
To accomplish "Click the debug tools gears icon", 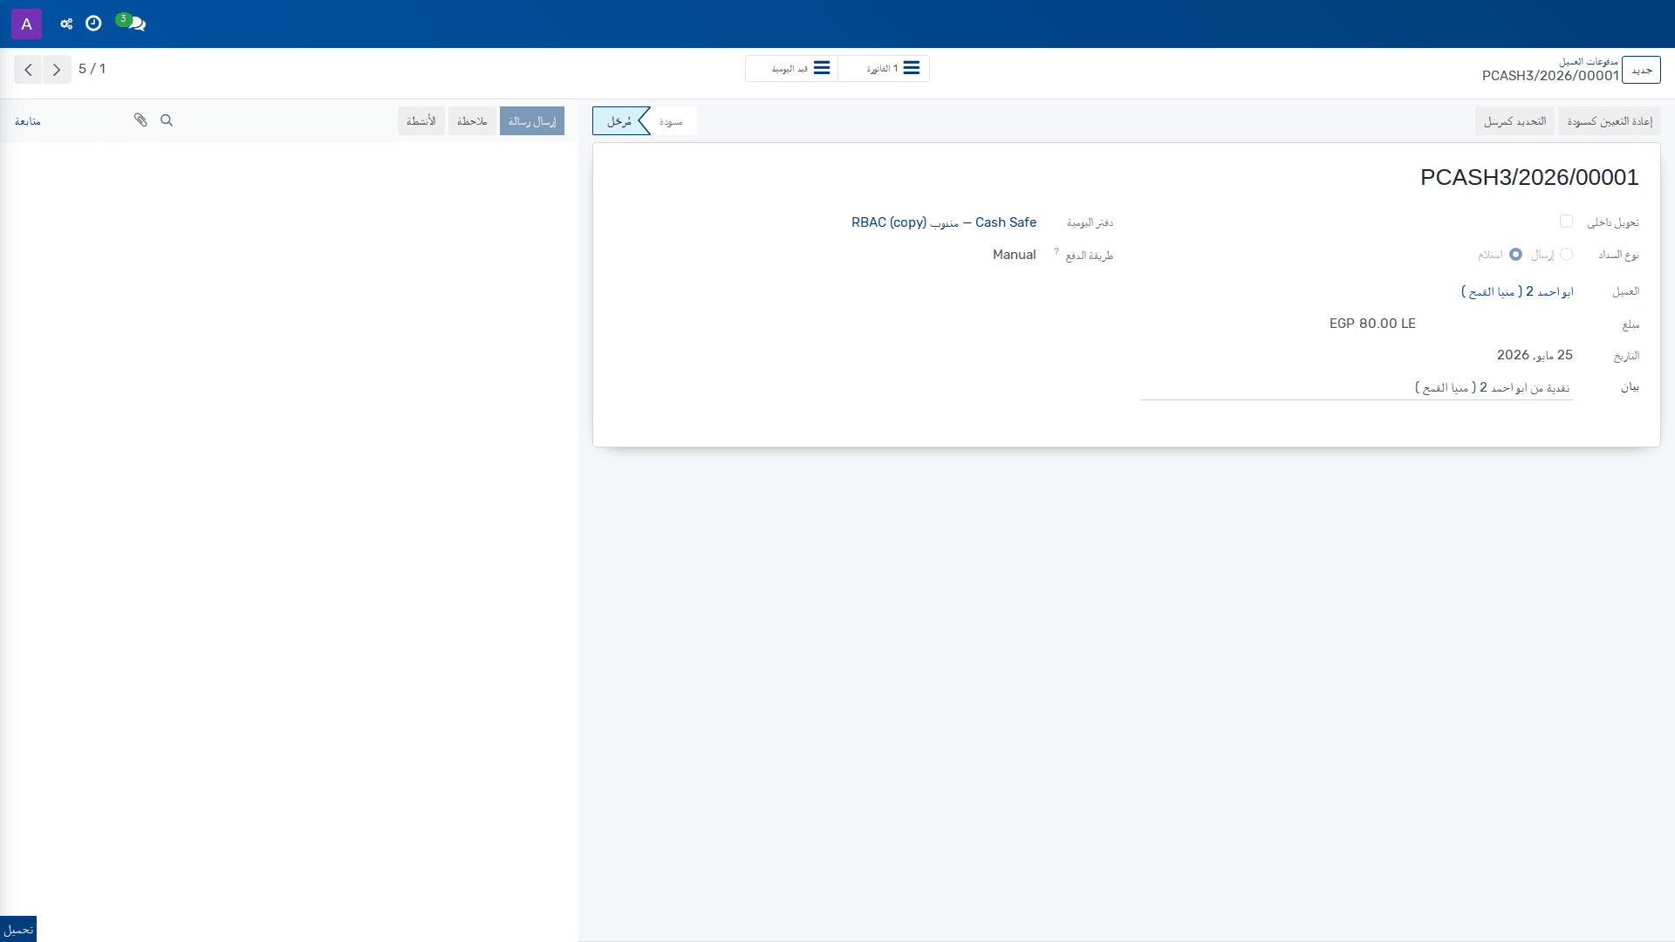I will coord(66,24).
